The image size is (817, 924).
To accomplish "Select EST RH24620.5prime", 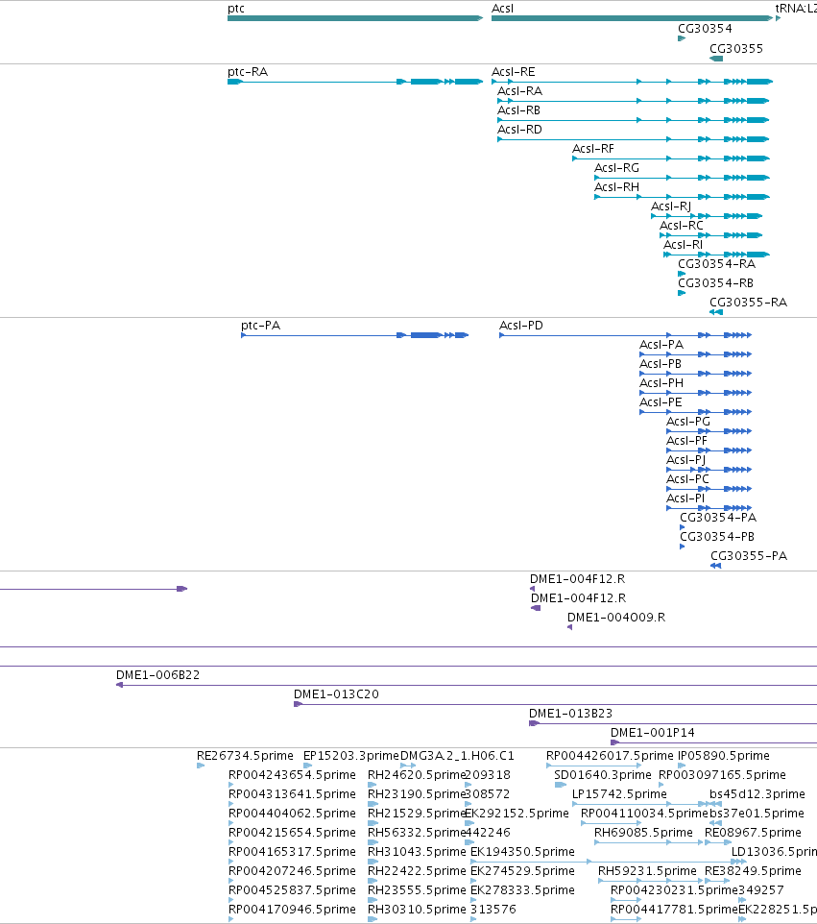I will point(417,775).
